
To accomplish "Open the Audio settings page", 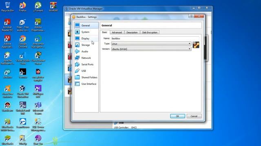I will (x=86, y=52).
